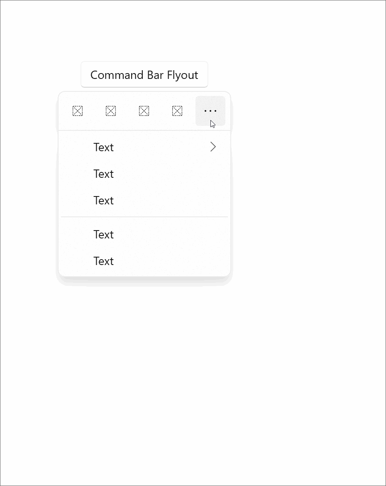The width and height of the screenshot is (386, 486).
Task: Click the Text item just above the separator
Action: tap(103, 200)
